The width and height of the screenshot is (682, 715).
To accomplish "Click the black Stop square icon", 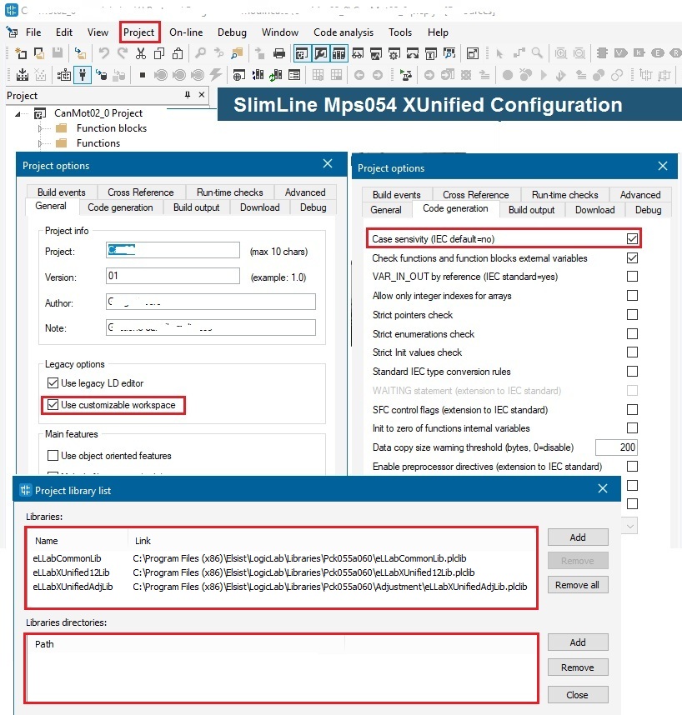I will (143, 75).
